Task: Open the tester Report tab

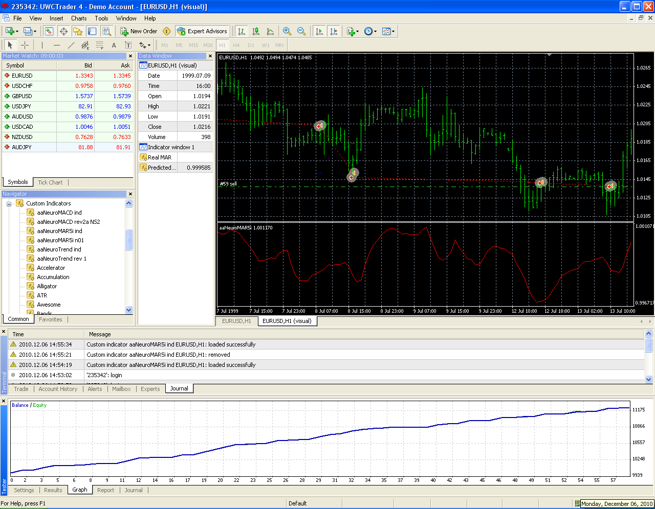Action: point(106,490)
